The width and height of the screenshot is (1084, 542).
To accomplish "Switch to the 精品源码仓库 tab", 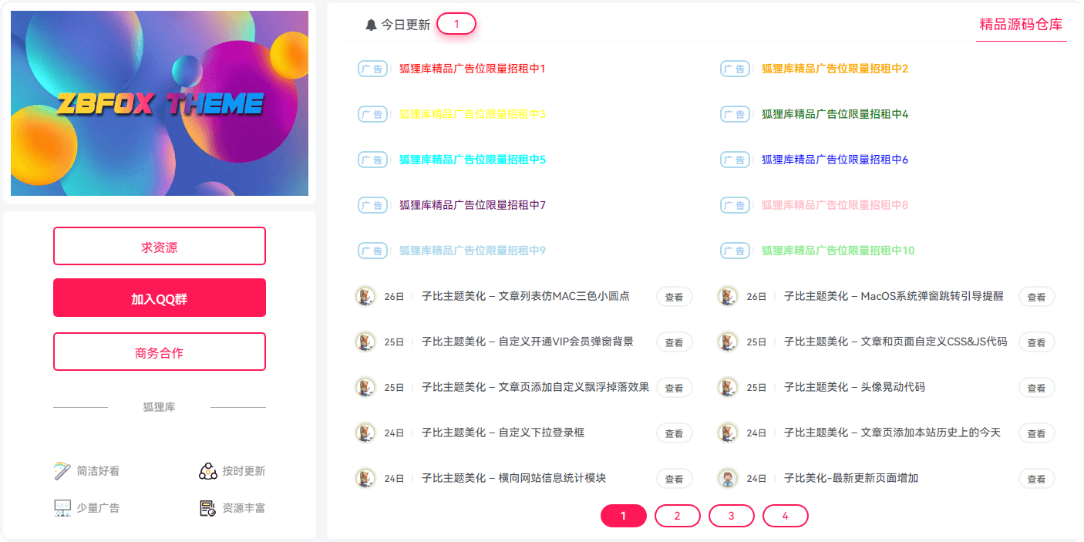I will [x=1021, y=24].
